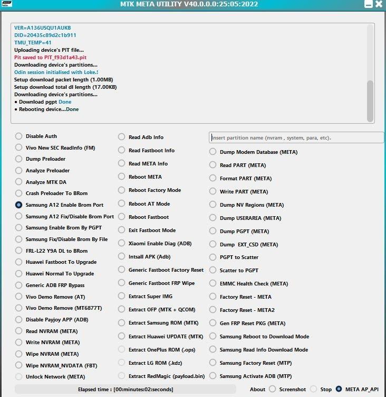Choose Dump NV Regions (META)
386x397 pixels.
(x=213, y=205)
